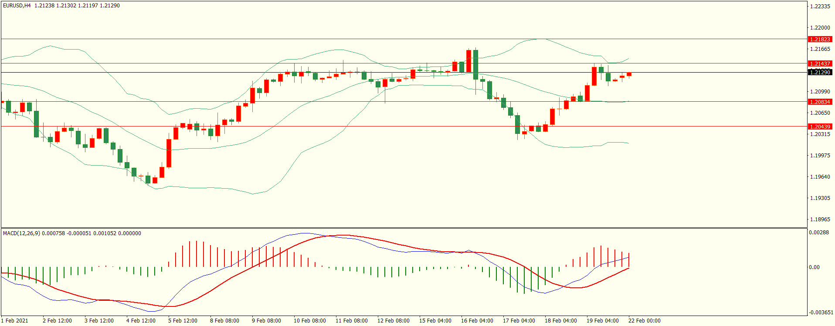Click the EURUSD,H4 chart title text

click(17, 6)
